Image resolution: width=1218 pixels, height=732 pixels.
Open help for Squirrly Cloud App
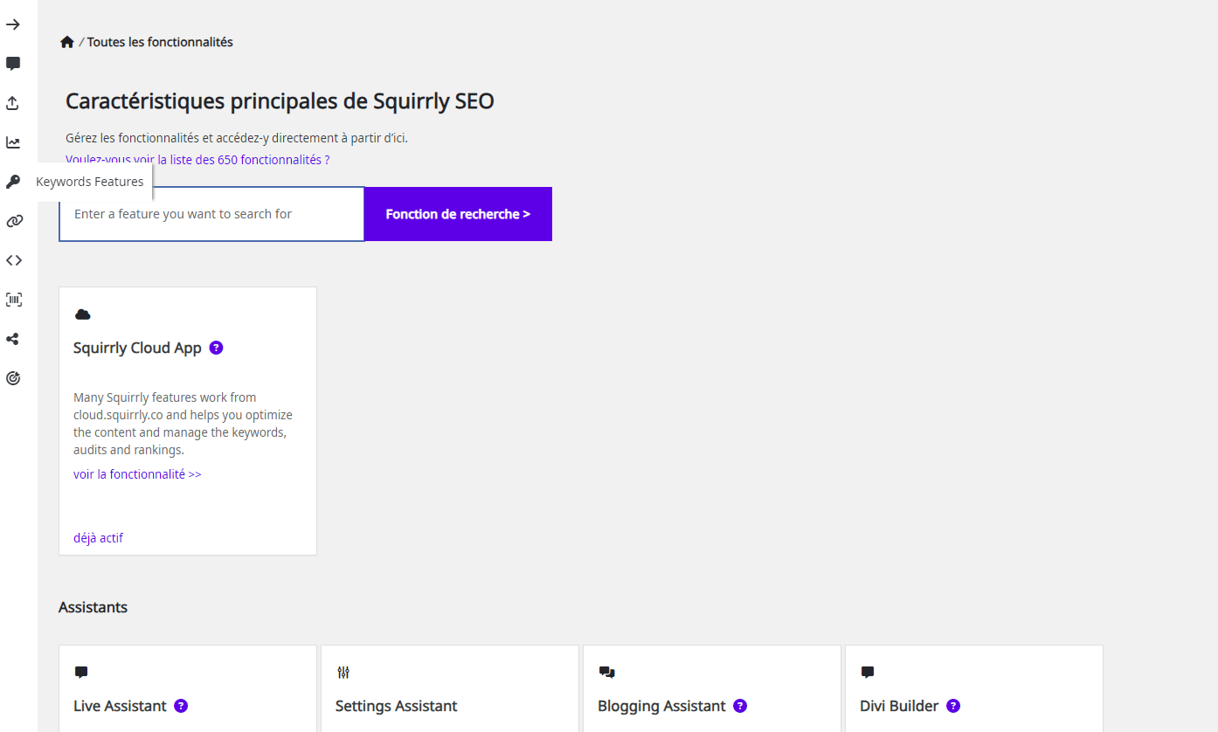217,348
